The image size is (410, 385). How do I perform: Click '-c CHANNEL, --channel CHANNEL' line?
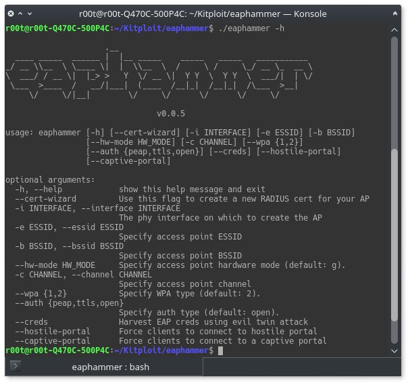click(83, 275)
